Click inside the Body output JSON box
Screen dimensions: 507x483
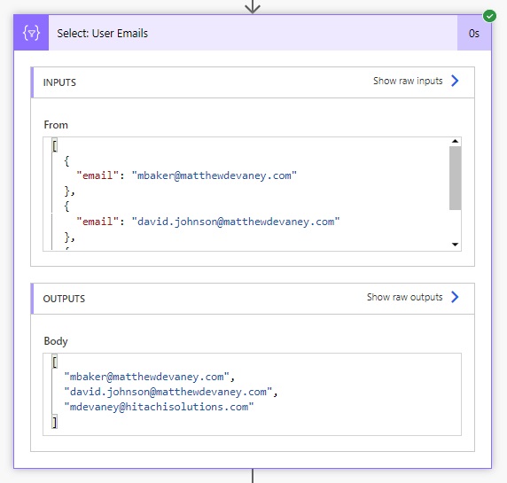252,394
